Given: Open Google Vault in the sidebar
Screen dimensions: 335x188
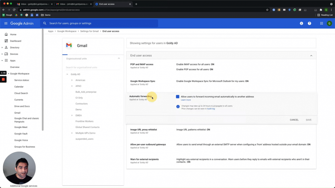Looking at the screenshot, I should tap(21, 134).
